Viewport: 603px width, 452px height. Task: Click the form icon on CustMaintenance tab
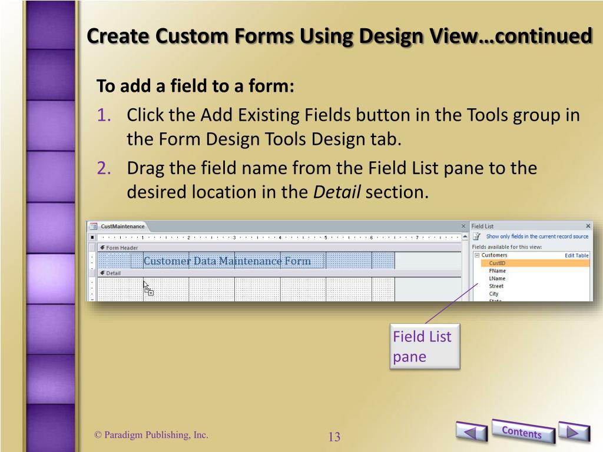94,227
